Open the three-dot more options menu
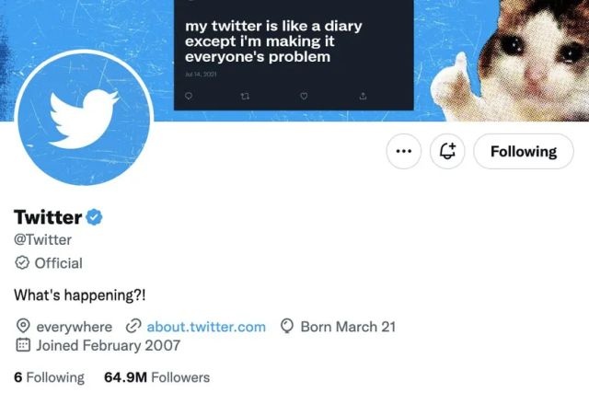 point(403,152)
